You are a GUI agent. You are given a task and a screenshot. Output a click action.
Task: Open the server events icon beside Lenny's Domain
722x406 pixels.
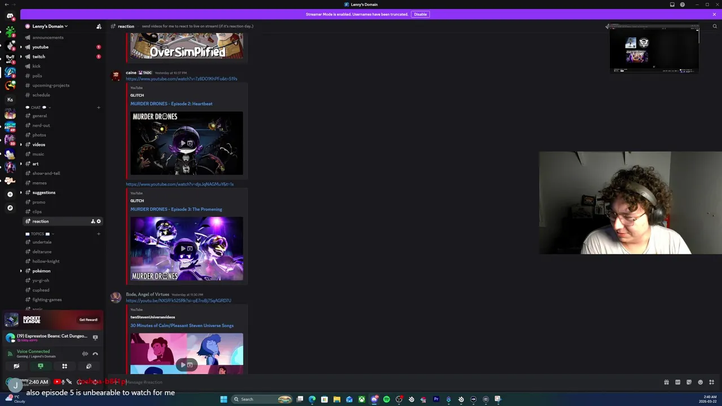[x=99, y=27]
